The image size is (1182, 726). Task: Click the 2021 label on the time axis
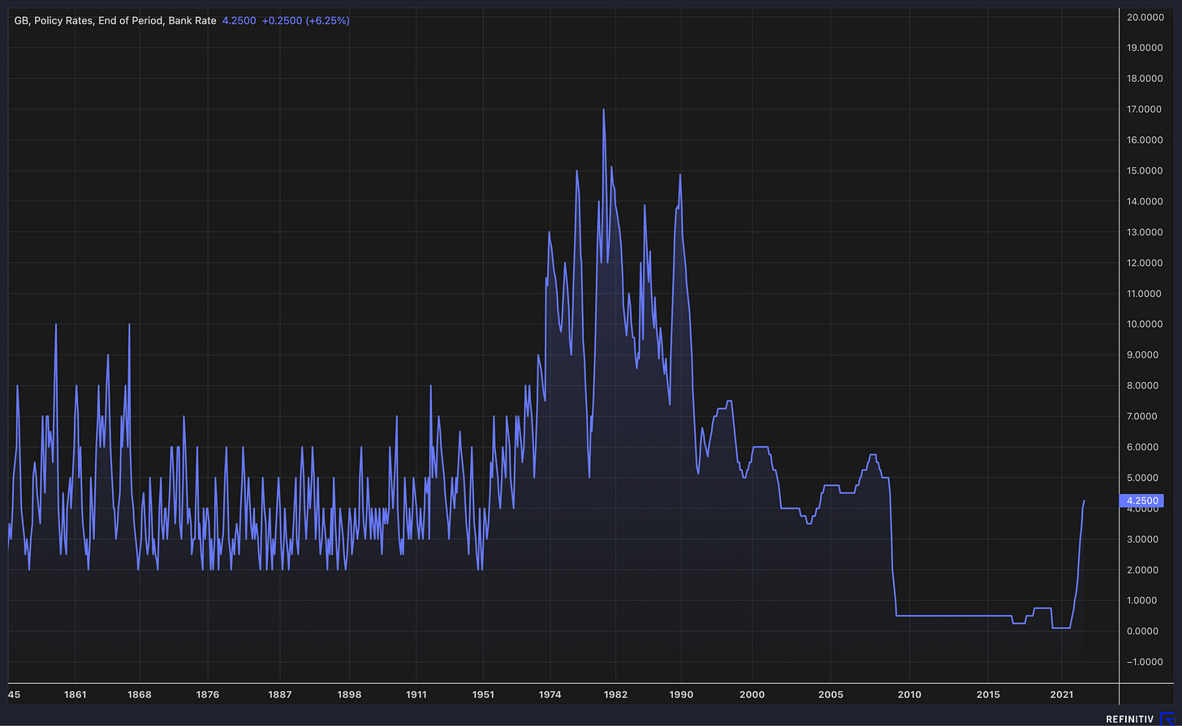(x=1062, y=695)
